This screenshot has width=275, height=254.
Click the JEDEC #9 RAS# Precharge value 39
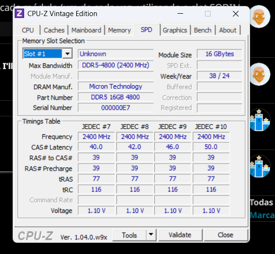click(x=173, y=168)
